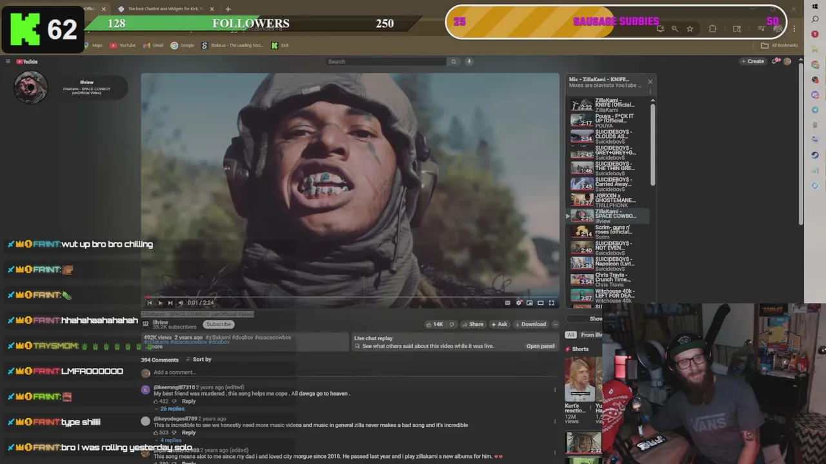The image size is (826, 464).
Task: Like the comment with 482 likes
Action: coord(156,401)
